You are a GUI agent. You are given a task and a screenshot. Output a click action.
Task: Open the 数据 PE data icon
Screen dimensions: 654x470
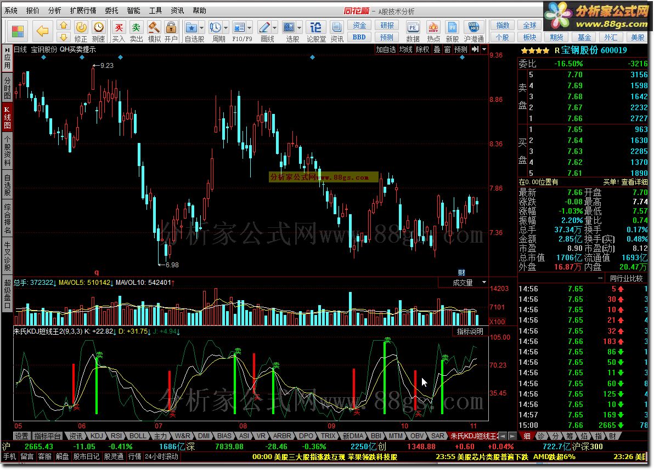coord(413,32)
